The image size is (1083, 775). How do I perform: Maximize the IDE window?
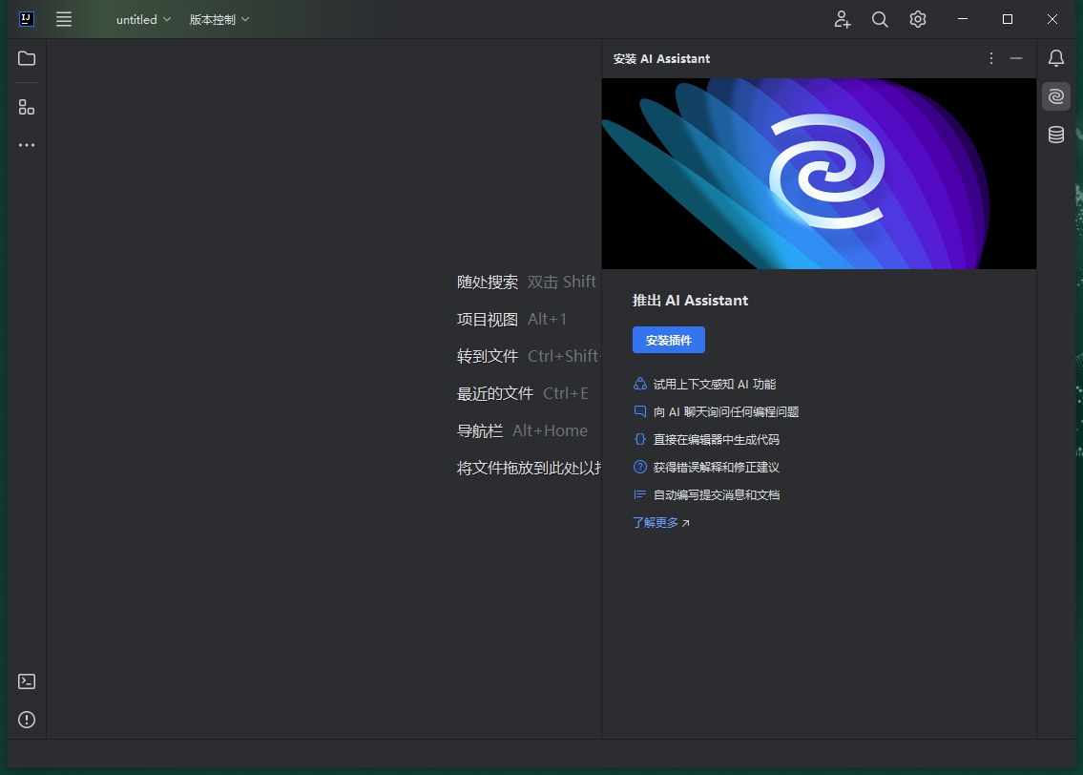[1007, 19]
